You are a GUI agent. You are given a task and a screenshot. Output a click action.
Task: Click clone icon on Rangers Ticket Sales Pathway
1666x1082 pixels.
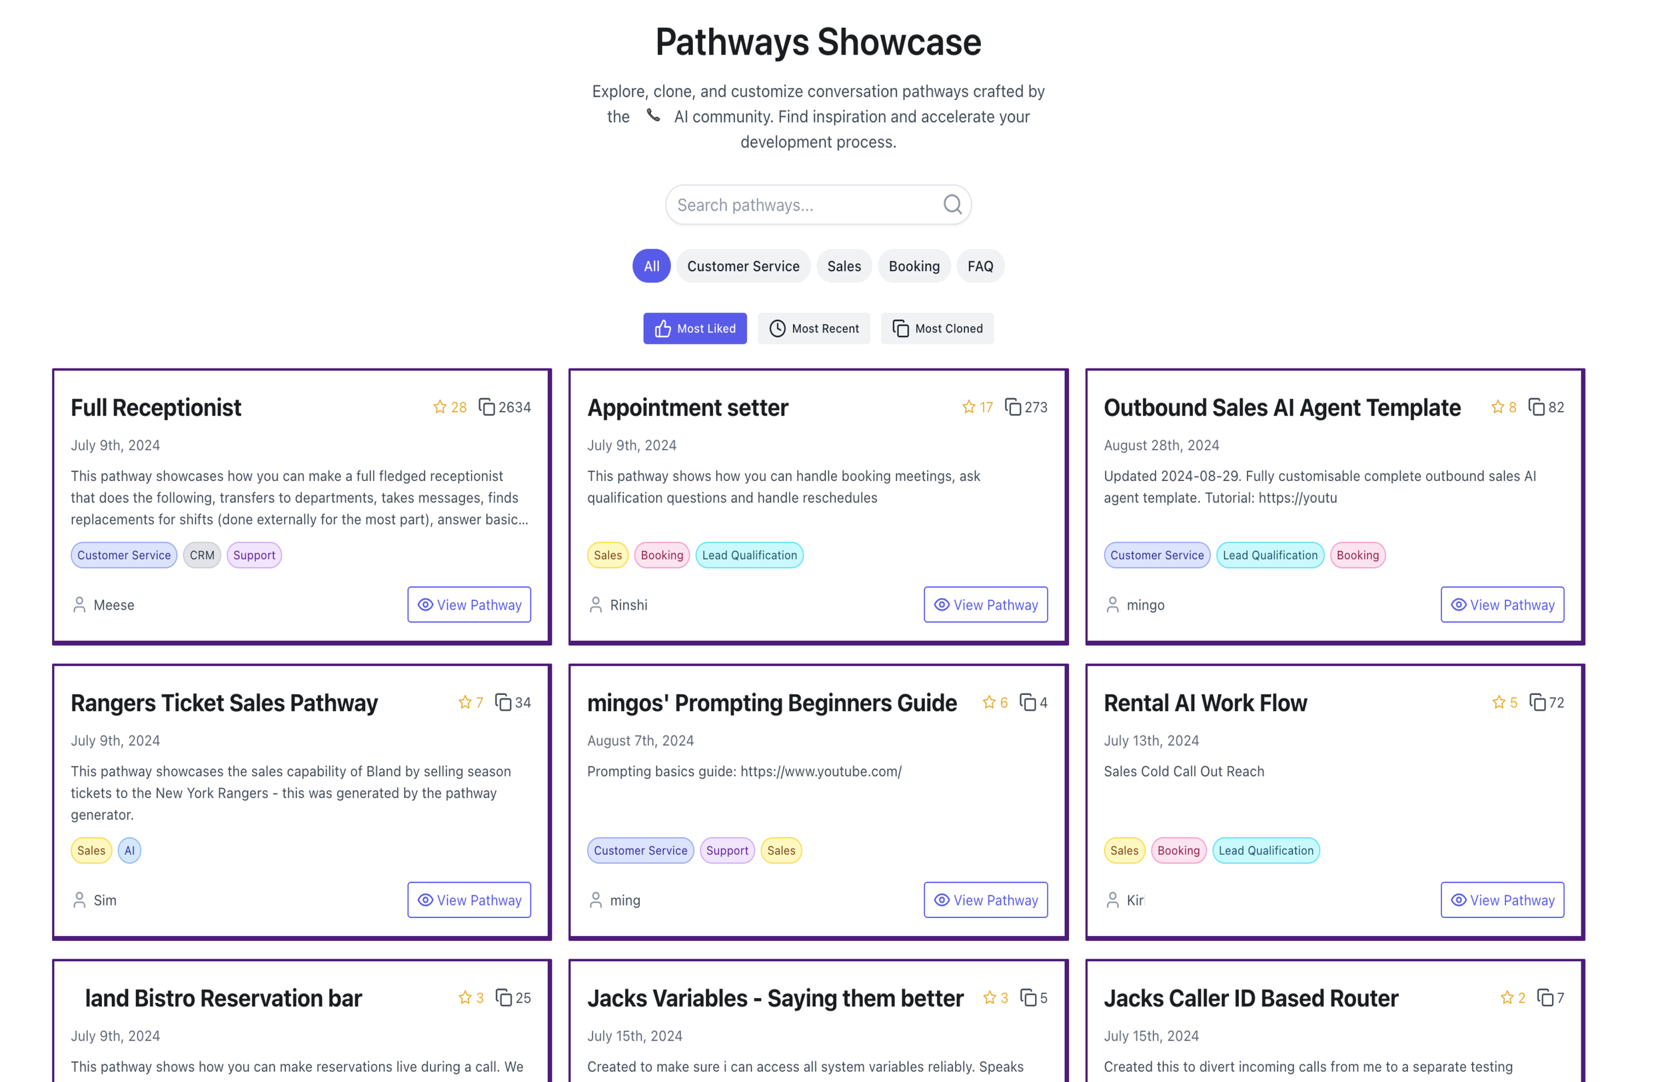(502, 703)
